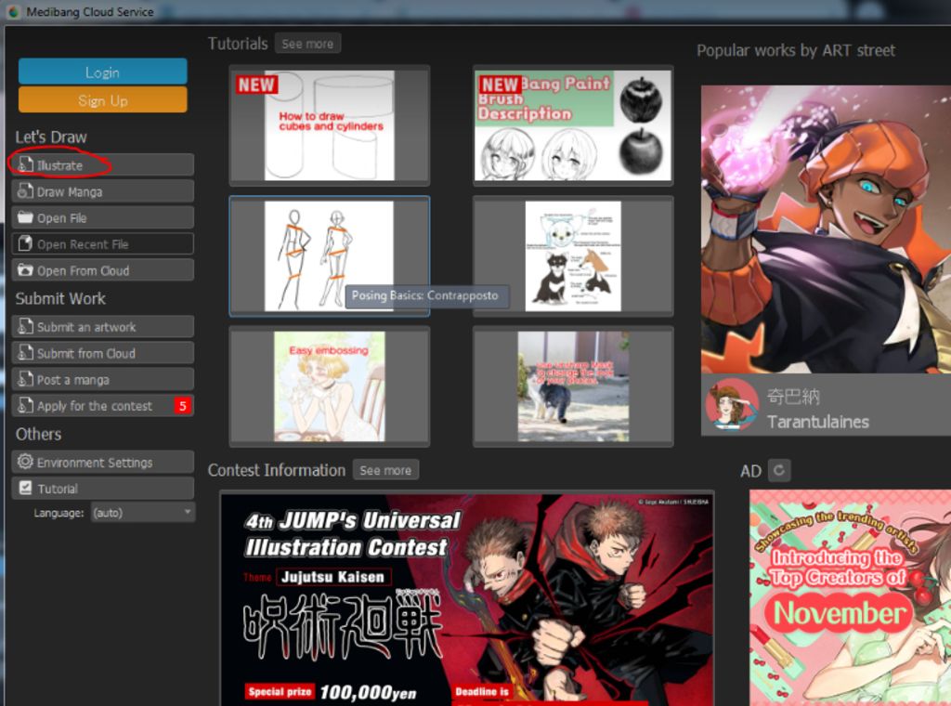This screenshot has height=706, width=951.
Task: Click the Illustrate document icon
Action: point(25,164)
